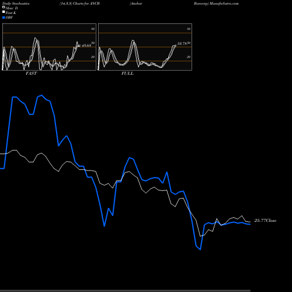Viewport: 292px width, 292px height.
Task: Click the '(Anchor' company name text
Action: 136,4
